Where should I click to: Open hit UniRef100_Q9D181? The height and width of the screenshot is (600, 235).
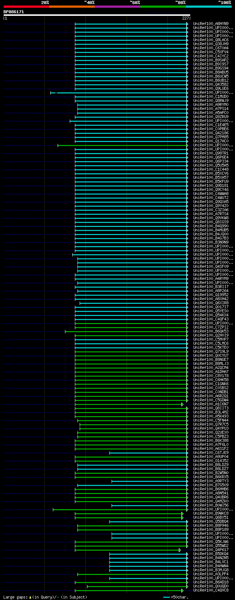pos(211,185)
